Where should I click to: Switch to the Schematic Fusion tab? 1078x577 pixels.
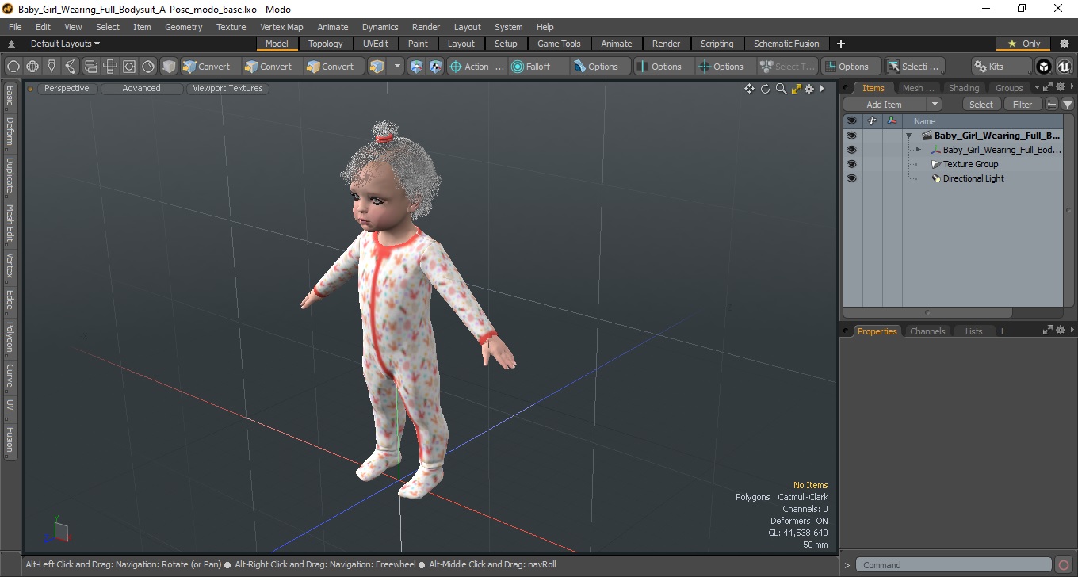[x=786, y=44]
